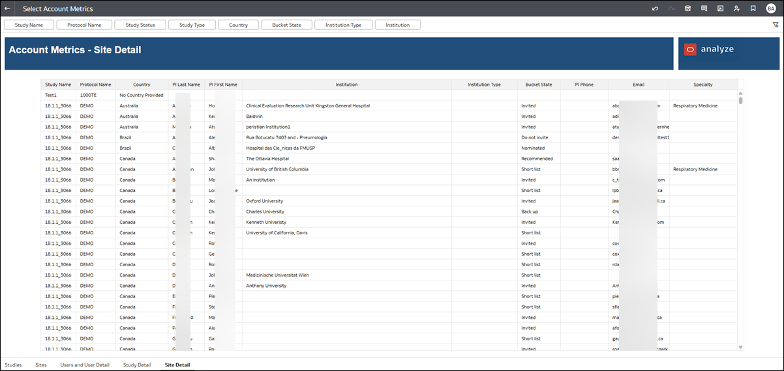
Task: Switch to the Studies tab
Action: (x=13, y=365)
